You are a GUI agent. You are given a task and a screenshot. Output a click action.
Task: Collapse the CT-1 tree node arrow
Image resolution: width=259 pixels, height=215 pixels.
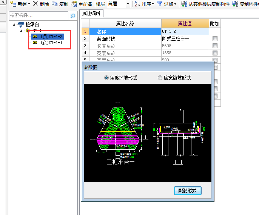[21, 31]
